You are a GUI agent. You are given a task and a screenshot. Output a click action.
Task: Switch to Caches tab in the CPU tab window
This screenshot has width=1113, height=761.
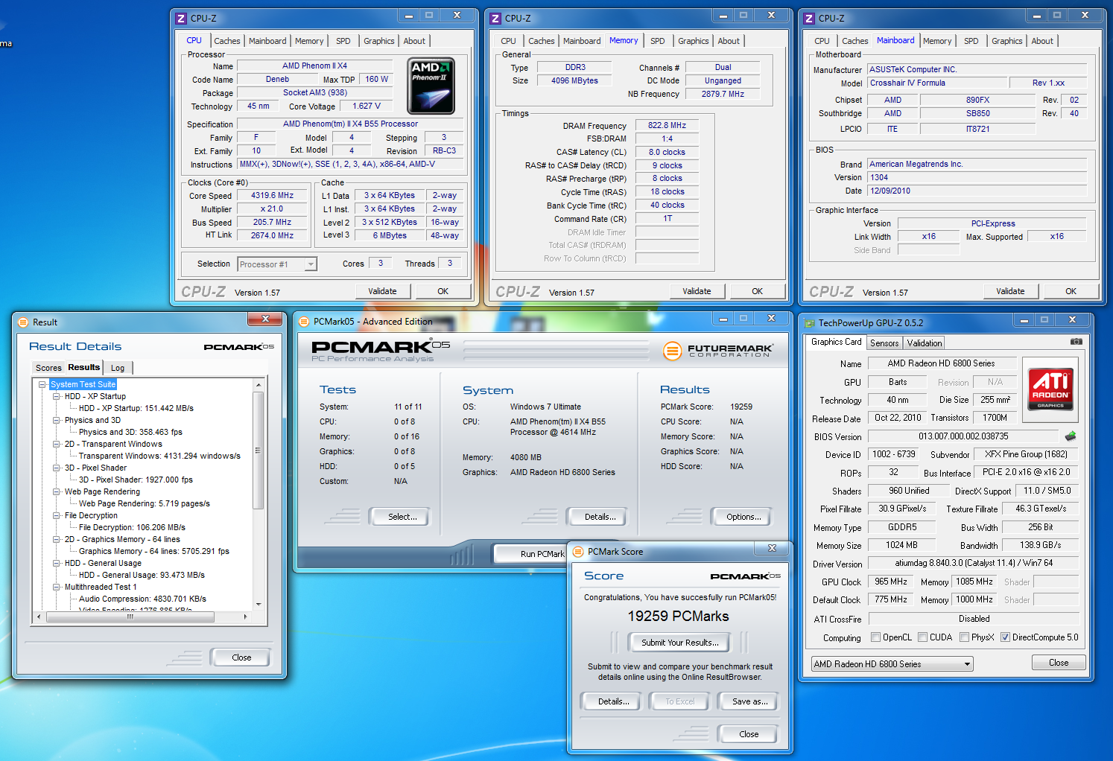click(x=227, y=42)
